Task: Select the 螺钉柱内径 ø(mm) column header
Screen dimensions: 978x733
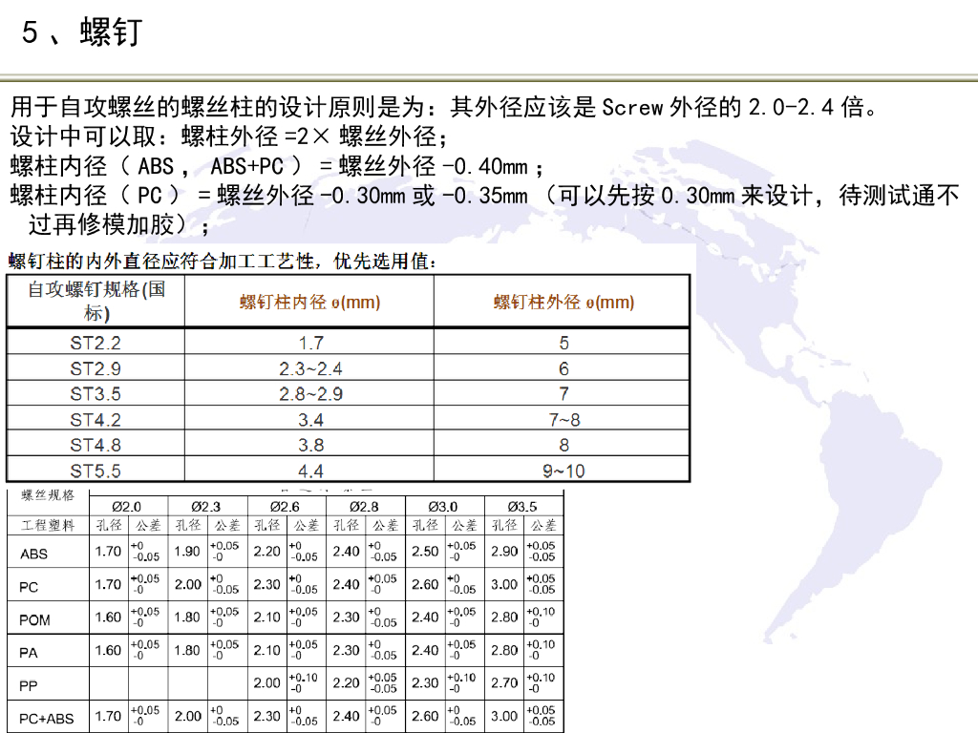Action: coord(308,301)
